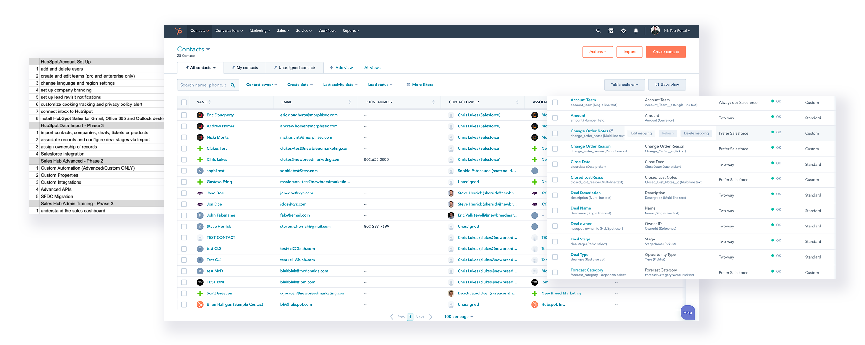Check the box for Brian Halligan
Image resolution: width=865 pixels, height=345 pixels.
[184, 305]
